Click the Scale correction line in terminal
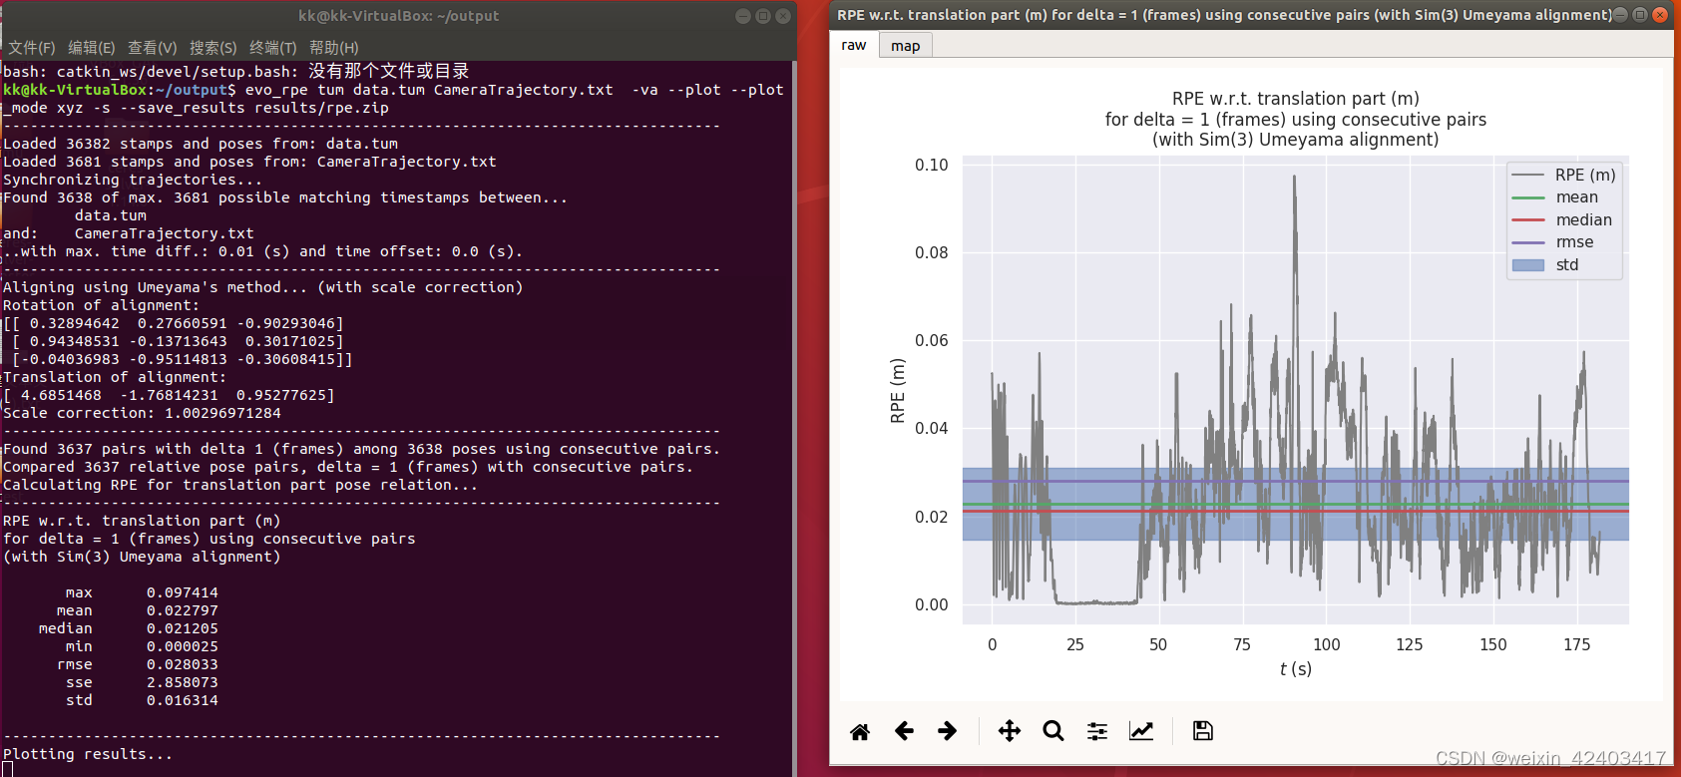 coord(142,413)
